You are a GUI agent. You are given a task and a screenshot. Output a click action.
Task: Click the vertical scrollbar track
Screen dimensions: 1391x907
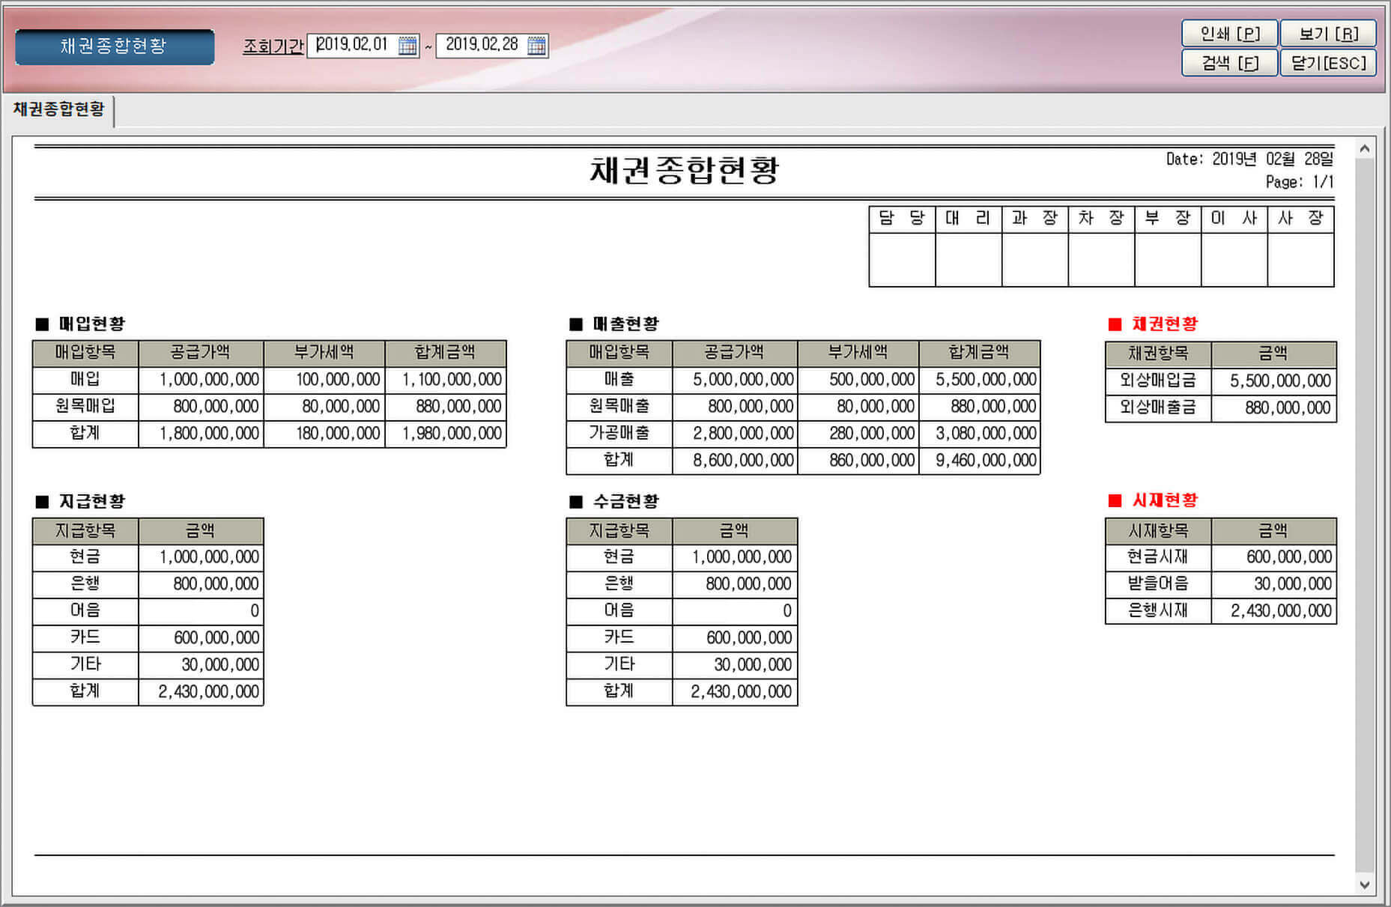tap(1365, 517)
